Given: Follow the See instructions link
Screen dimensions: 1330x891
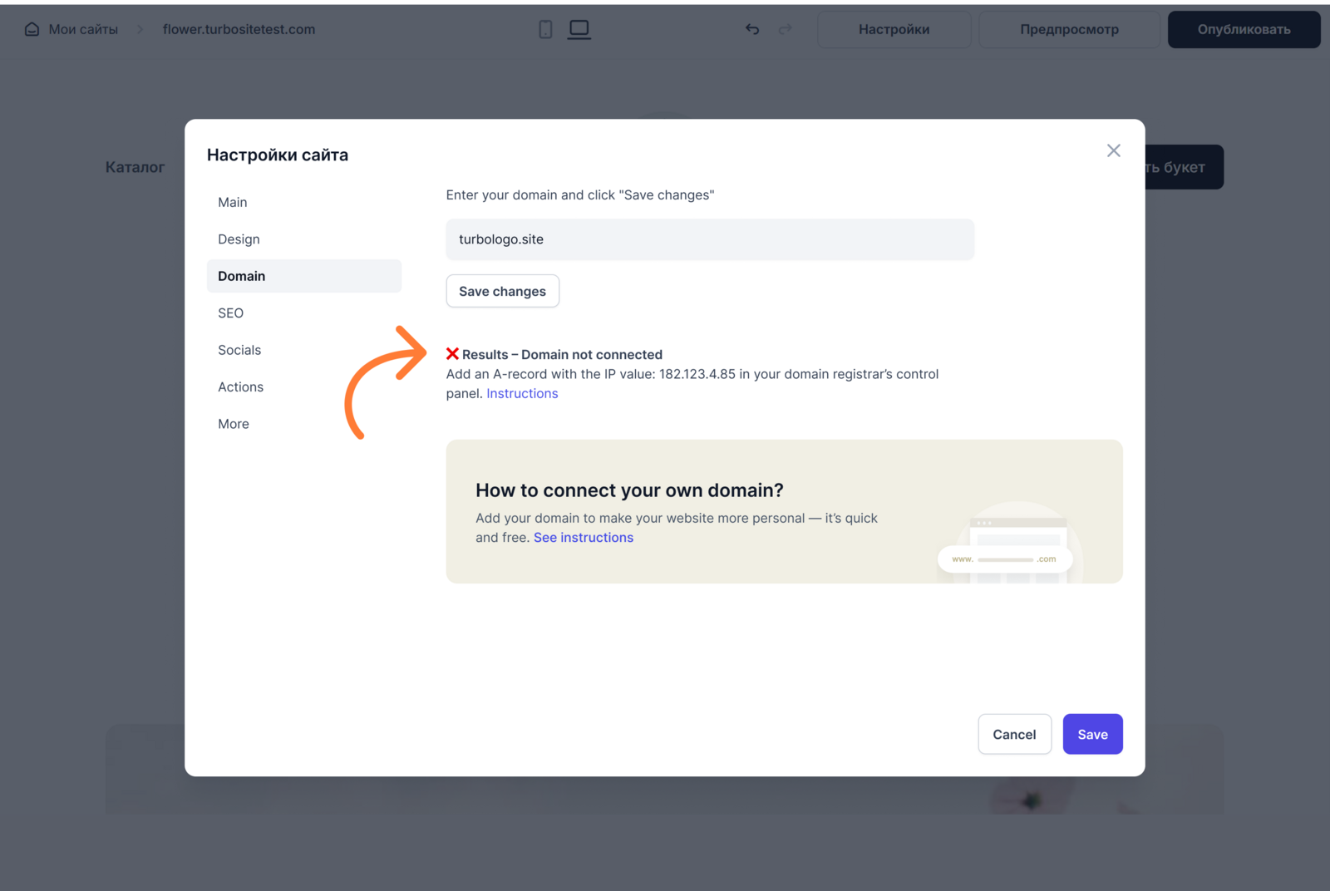Looking at the screenshot, I should click(584, 538).
